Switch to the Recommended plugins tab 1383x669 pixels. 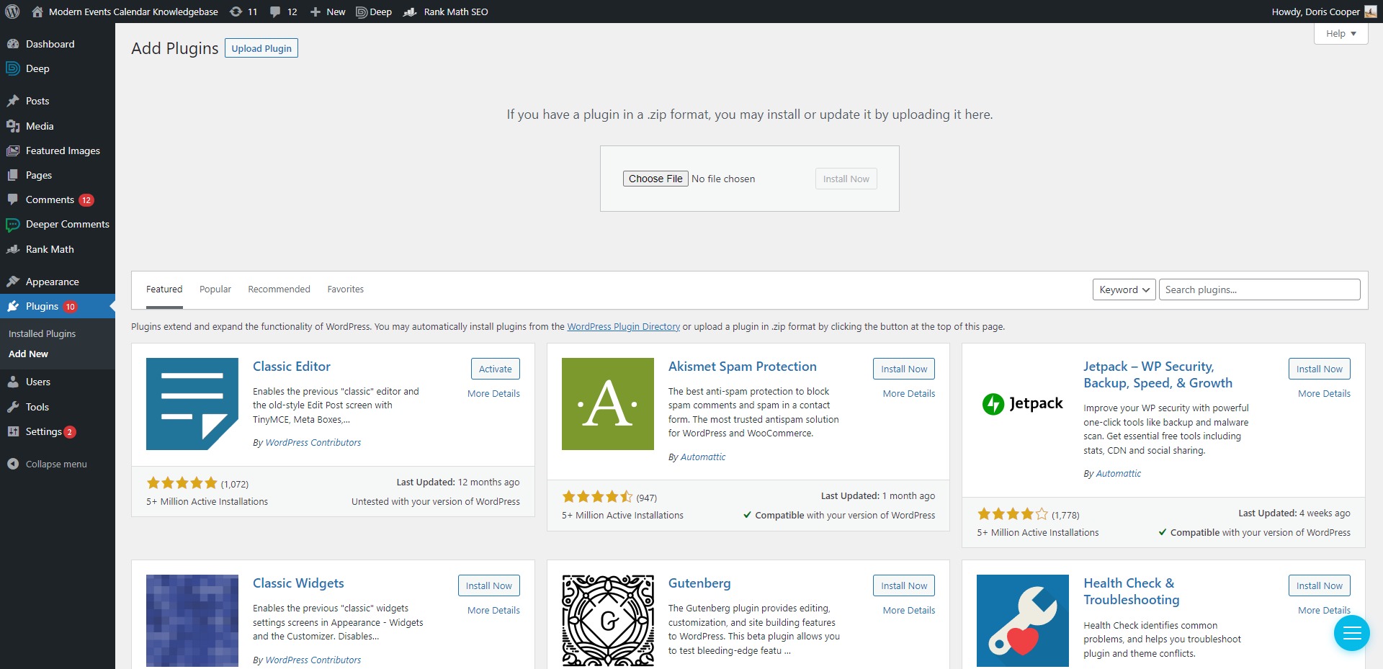pos(279,289)
